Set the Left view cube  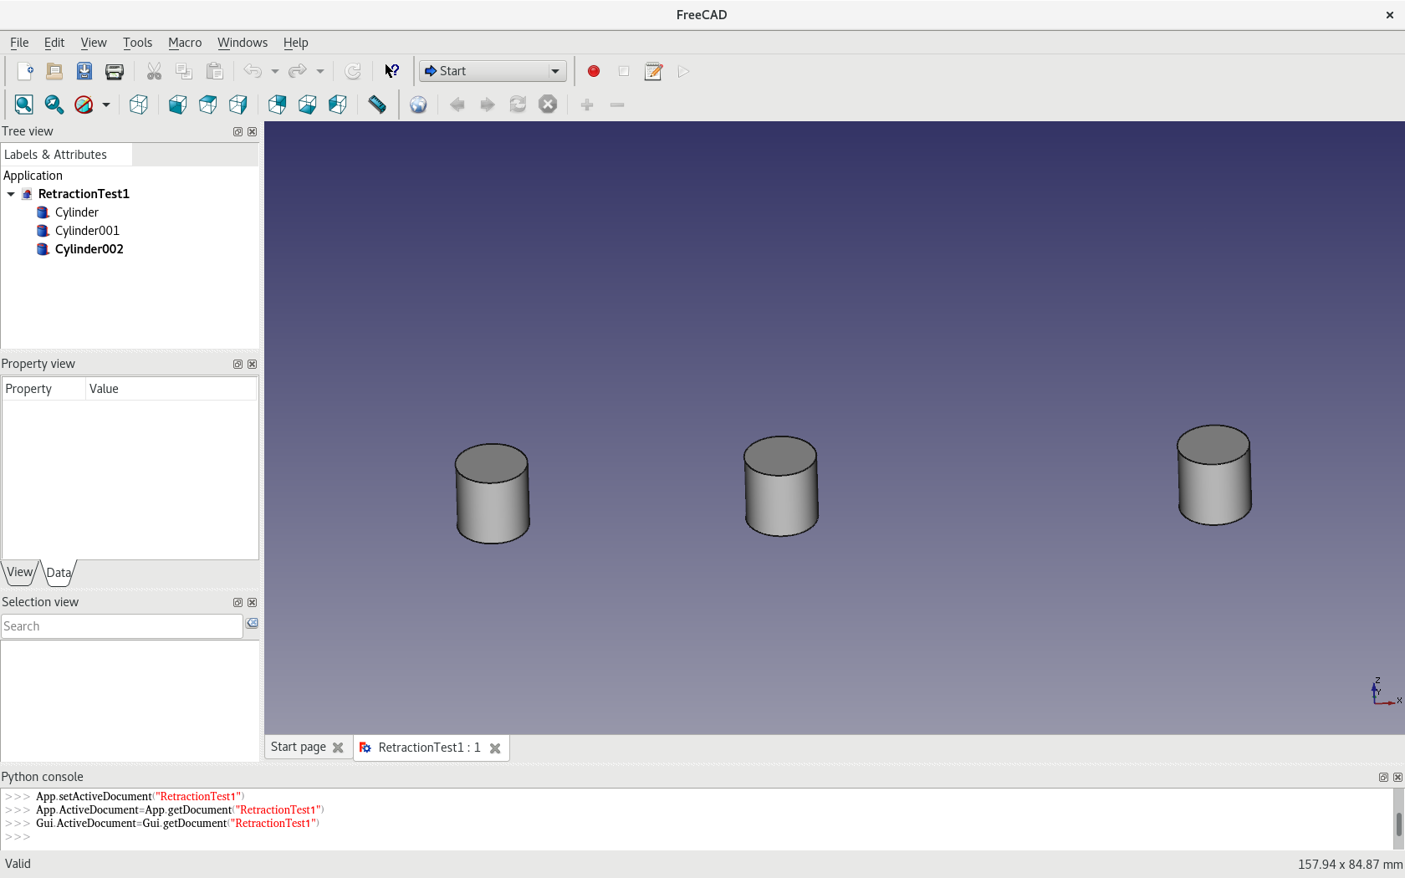(337, 105)
